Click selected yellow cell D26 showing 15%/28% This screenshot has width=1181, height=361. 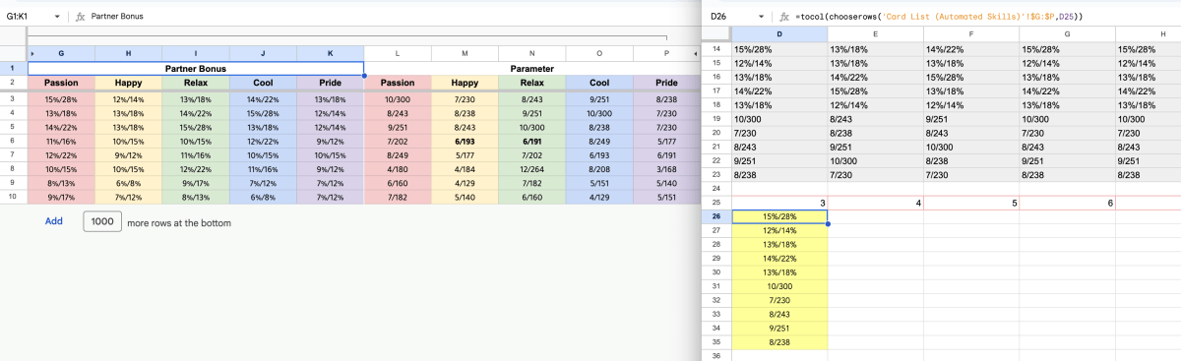778,216
